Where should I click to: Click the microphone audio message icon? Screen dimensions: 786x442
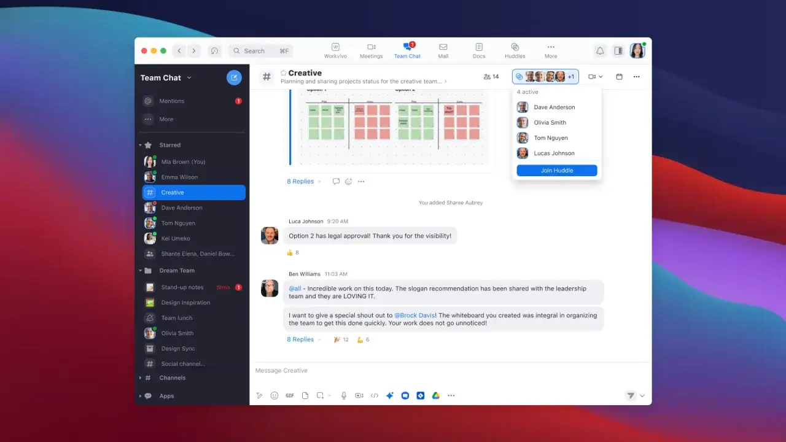pyautogui.click(x=344, y=396)
